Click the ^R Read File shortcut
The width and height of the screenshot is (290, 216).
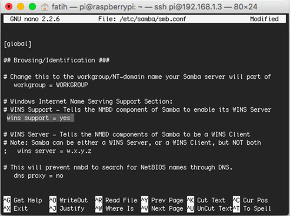[x=116, y=200]
